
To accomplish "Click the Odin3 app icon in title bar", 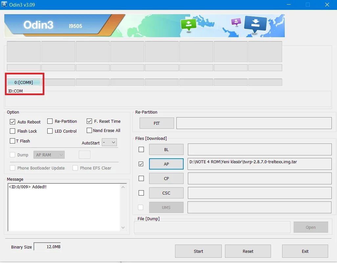I will click(x=4, y=5).
